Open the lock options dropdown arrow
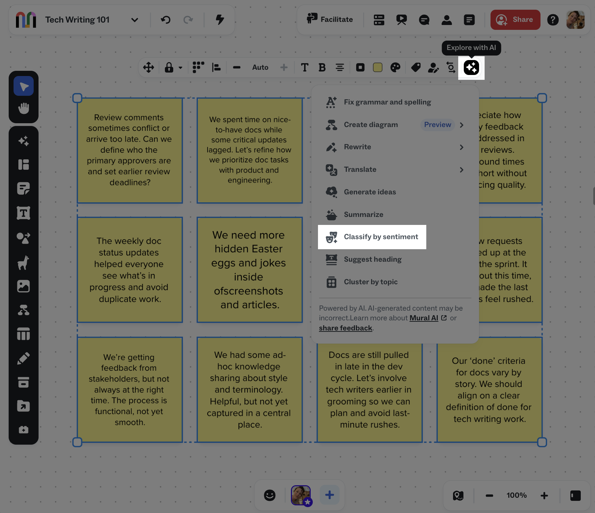 point(181,68)
